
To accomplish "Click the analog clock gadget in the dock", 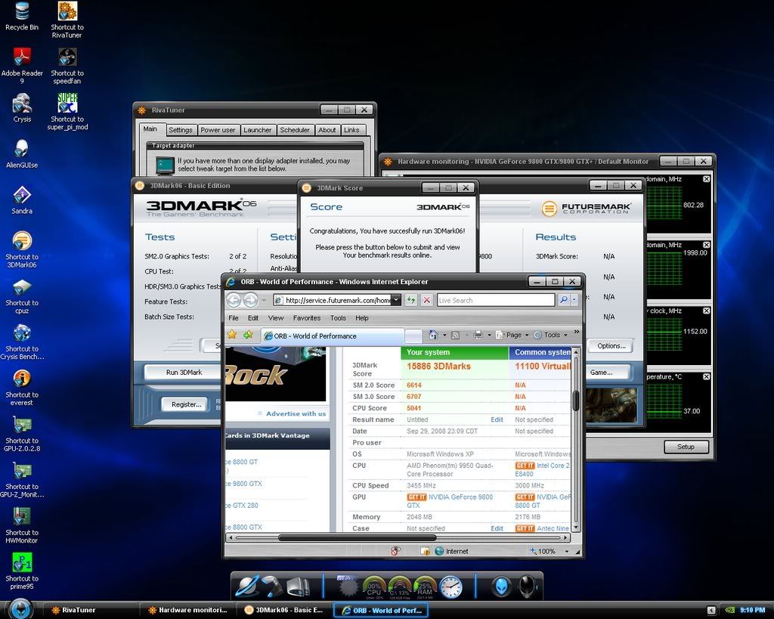I will (x=451, y=587).
